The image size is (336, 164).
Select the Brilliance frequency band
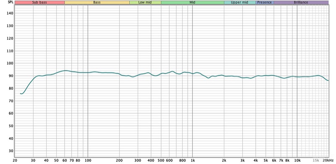[x=301, y=3]
